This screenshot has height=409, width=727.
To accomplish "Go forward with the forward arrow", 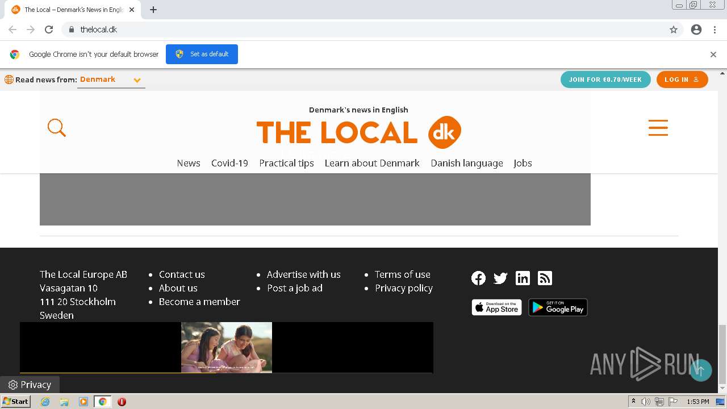I will click(31, 30).
